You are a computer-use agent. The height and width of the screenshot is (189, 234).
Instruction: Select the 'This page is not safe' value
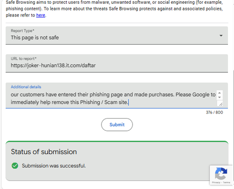35,38
